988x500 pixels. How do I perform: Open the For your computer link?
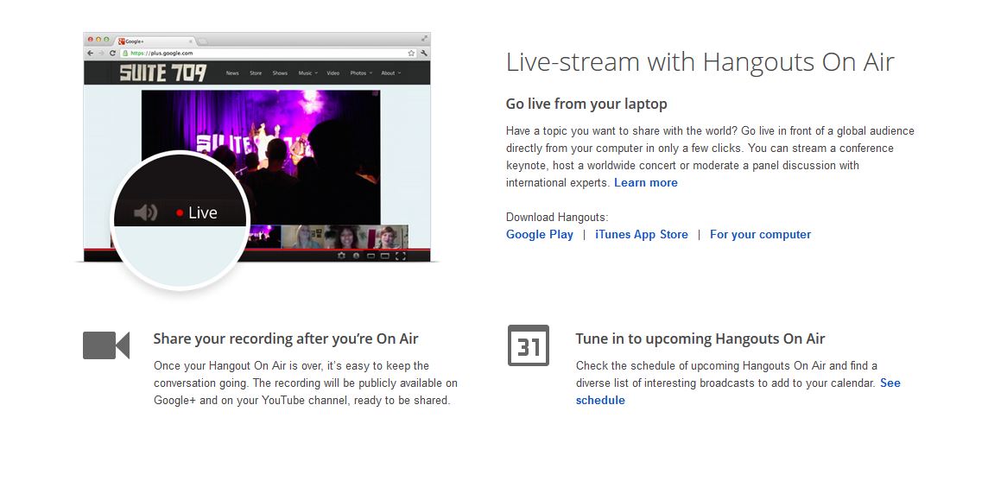[761, 234]
